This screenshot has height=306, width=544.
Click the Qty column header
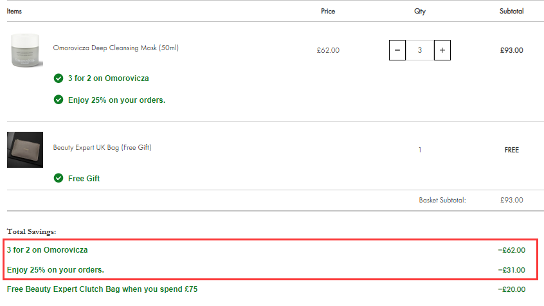(420, 11)
